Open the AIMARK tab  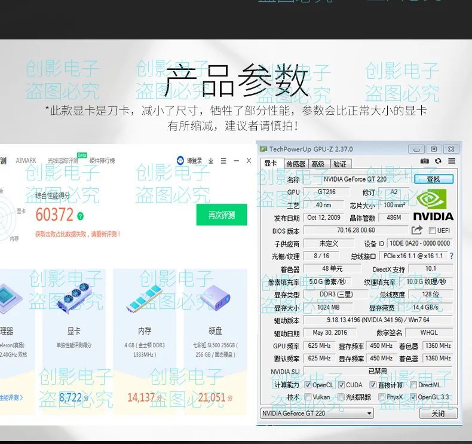[x=26, y=160]
